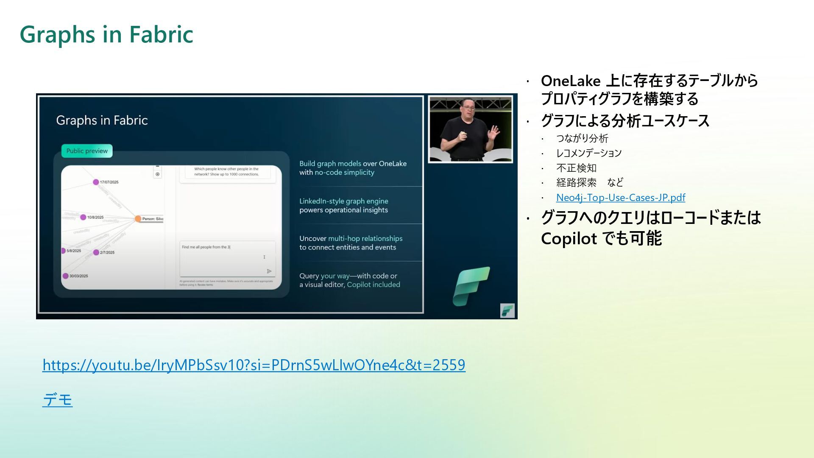Click the Public preview badge
The height and width of the screenshot is (458, 814).
click(87, 151)
